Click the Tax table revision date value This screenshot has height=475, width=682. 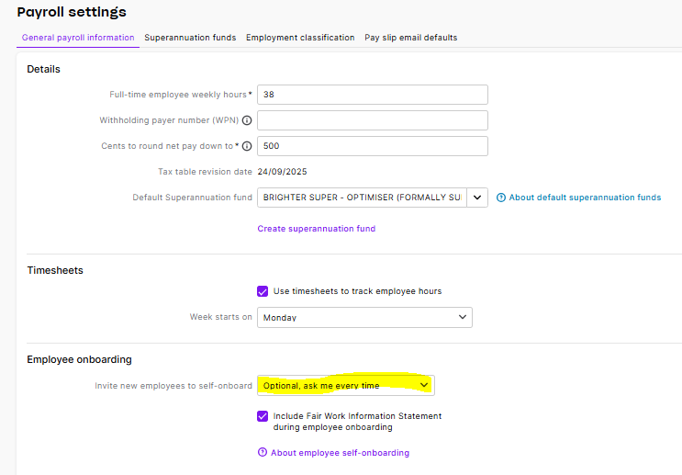(x=282, y=172)
